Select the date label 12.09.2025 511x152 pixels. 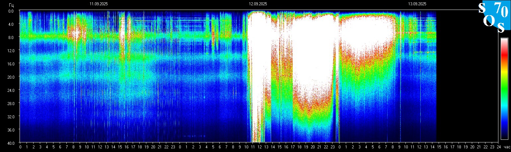(258, 4)
